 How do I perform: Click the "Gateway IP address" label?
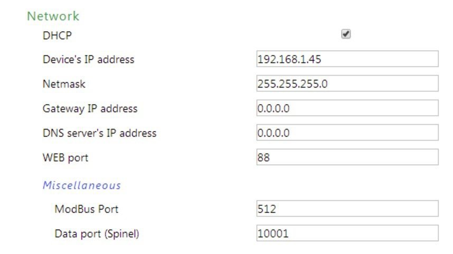[90, 109]
